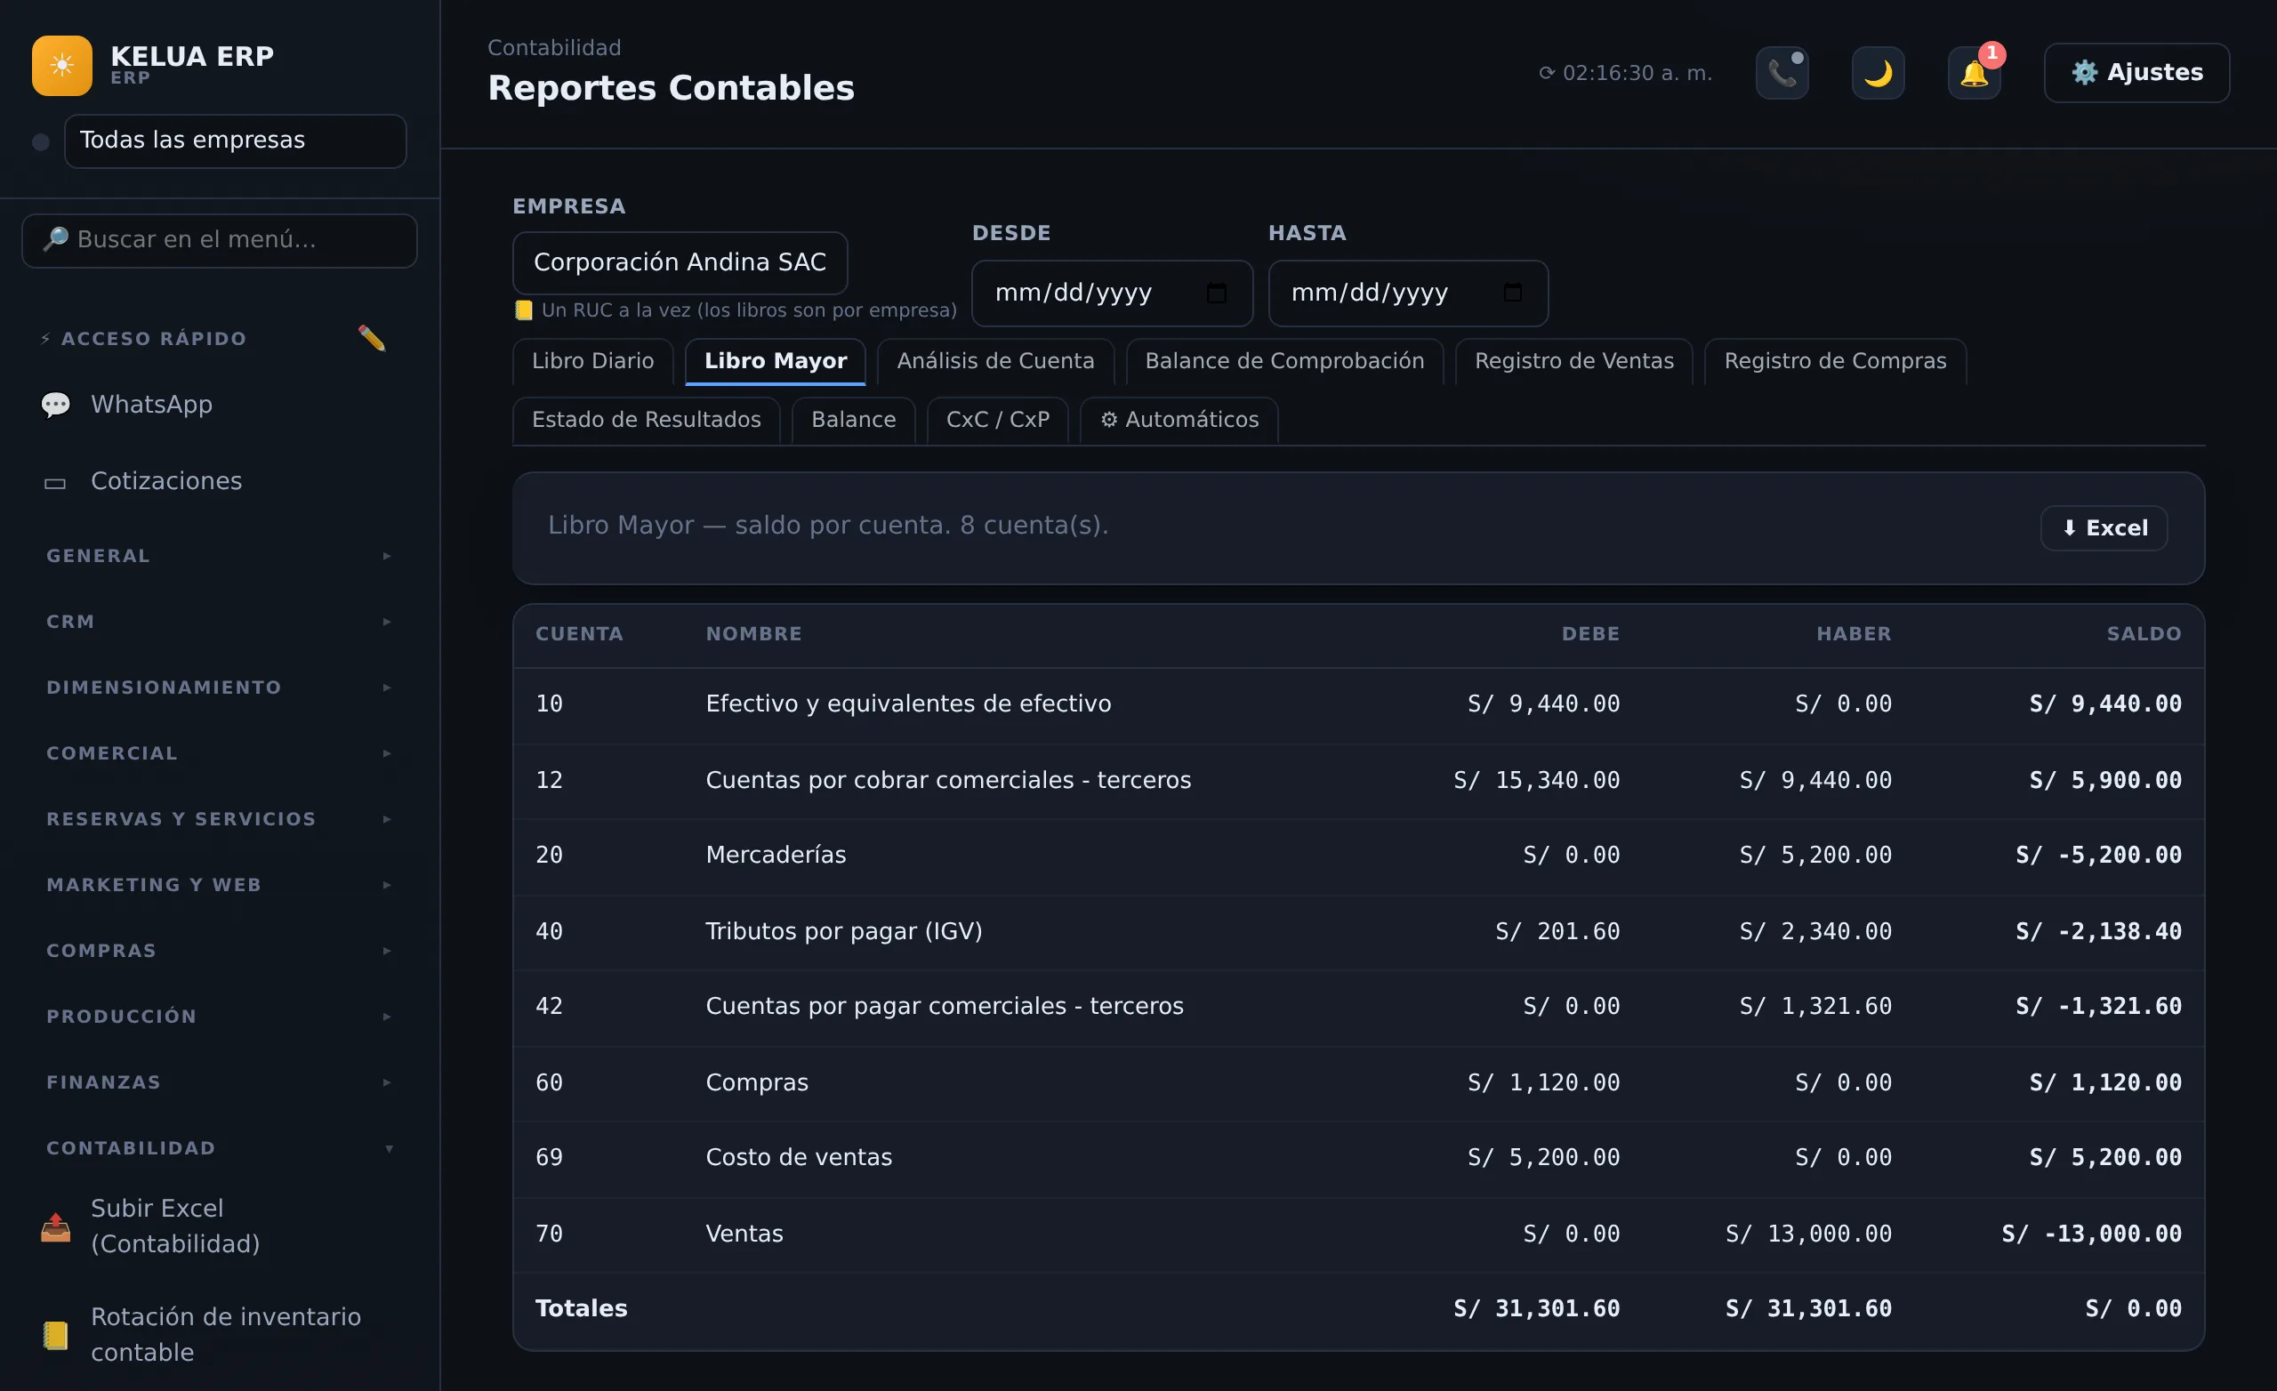Open notifications bell icon
This screenshot has height=1391, width=2277.
[x=1974, y=72]
